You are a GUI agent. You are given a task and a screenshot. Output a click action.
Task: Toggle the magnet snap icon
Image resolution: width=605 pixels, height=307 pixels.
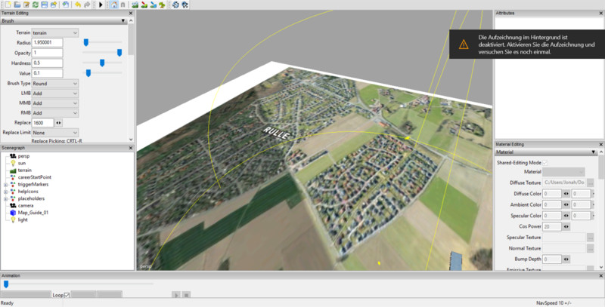[x=123, y=5]
